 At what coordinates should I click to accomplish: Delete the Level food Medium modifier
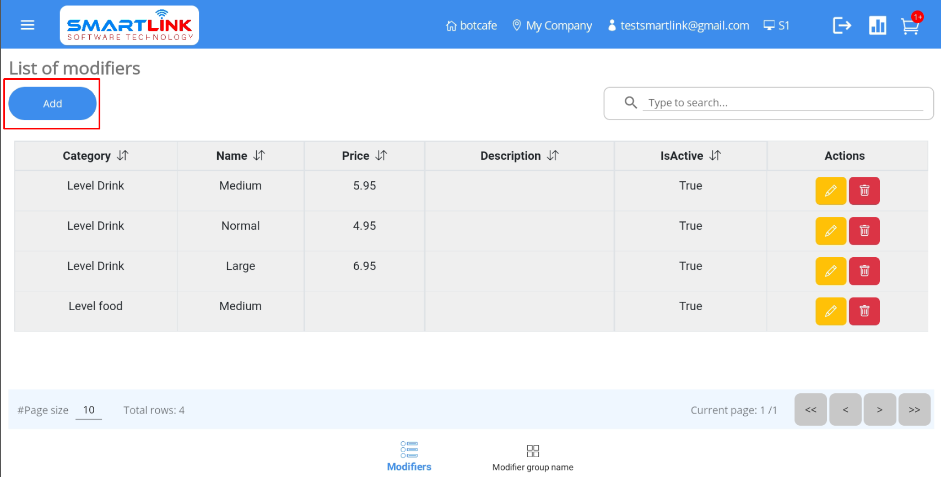[864, 312]
